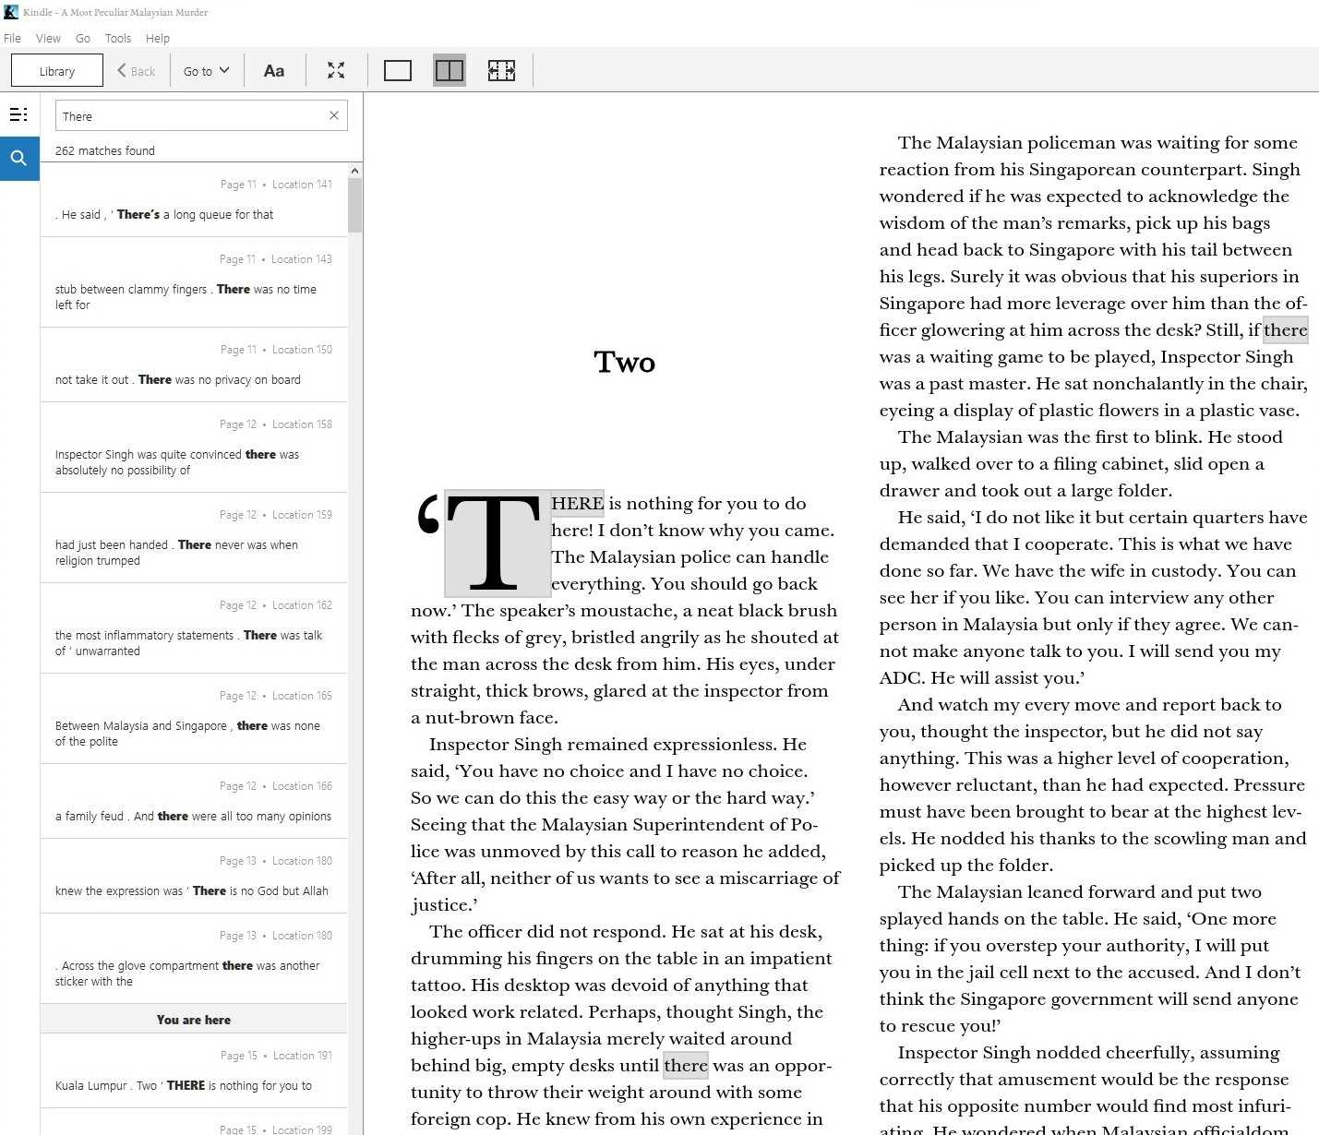Click highlighted 'there' on the right page

pos(1286,329)
